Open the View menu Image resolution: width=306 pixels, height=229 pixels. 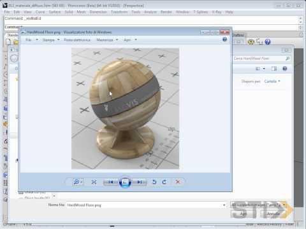(27, 12)
